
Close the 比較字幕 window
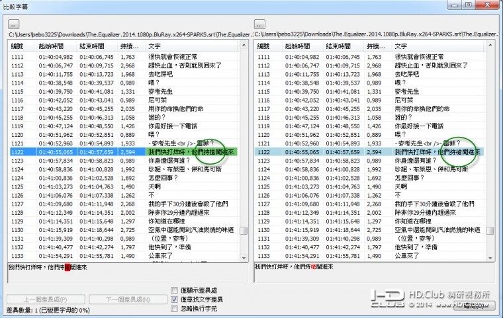coord(487,5)
